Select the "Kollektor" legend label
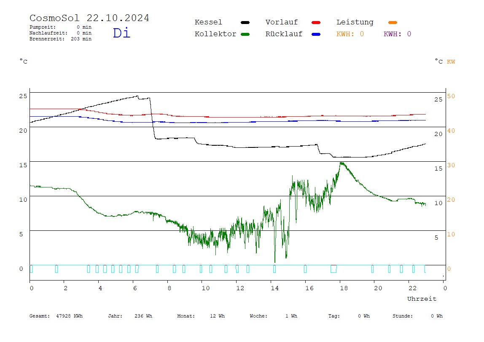This screenshot has height=342, width=484. 215,34
